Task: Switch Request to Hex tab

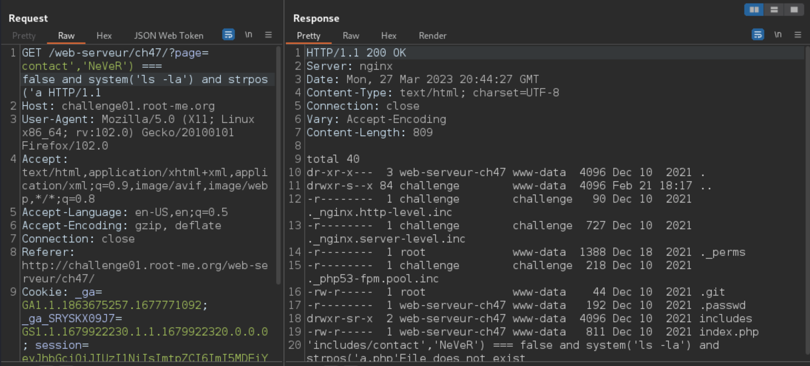Action: coord(104,36)
